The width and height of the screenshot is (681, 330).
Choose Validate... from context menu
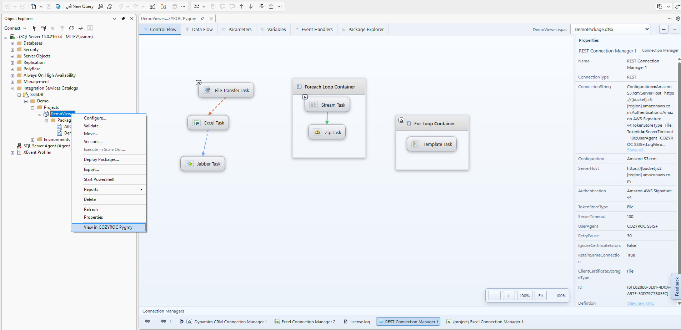click(109, 126)
